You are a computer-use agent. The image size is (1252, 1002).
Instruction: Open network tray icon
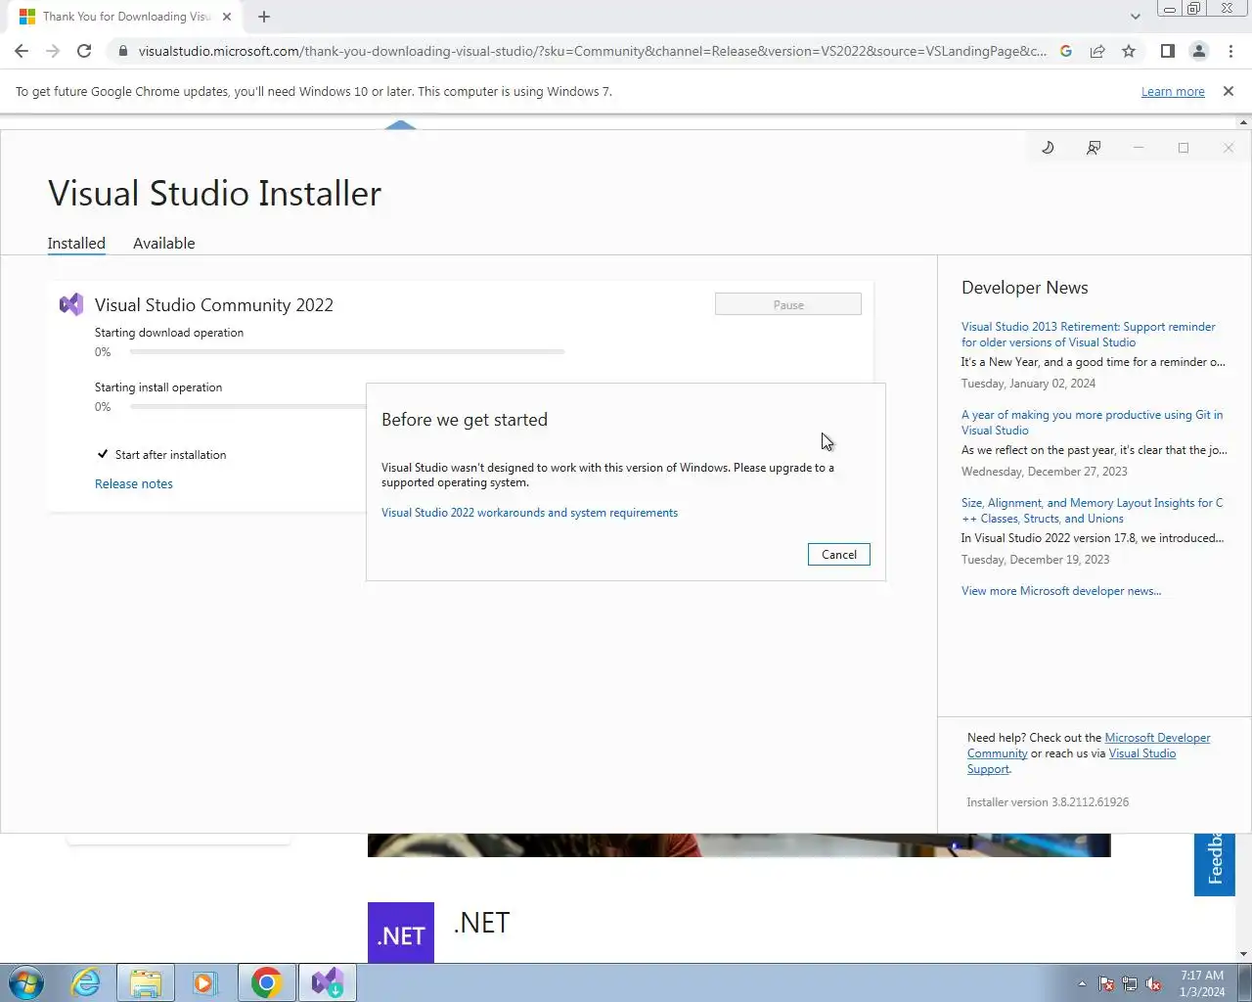point(1130,983)
